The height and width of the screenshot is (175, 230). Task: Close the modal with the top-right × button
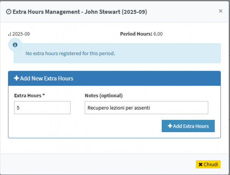click(220, 11)
